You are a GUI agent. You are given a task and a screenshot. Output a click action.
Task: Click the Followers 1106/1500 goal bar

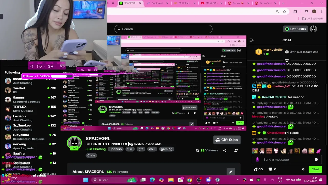[x=47, y=76]
